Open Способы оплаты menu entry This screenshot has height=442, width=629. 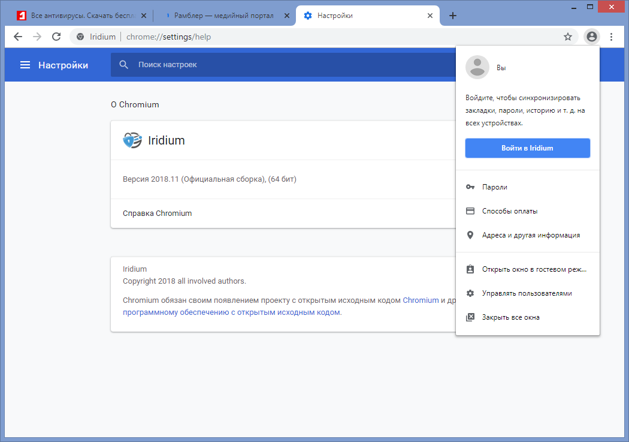(x=528, y=211)
